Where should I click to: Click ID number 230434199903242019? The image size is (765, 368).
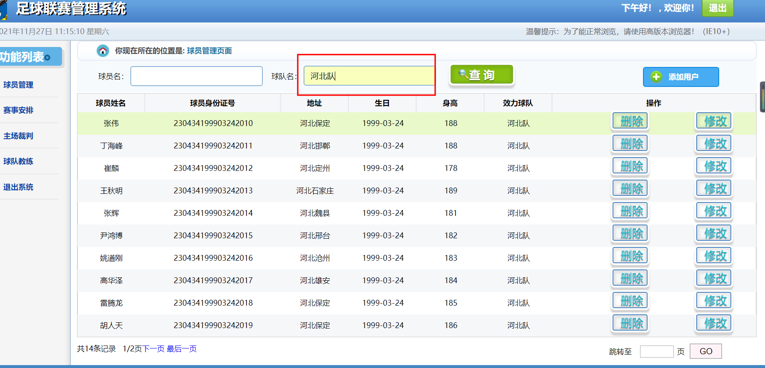click(213, 326)
